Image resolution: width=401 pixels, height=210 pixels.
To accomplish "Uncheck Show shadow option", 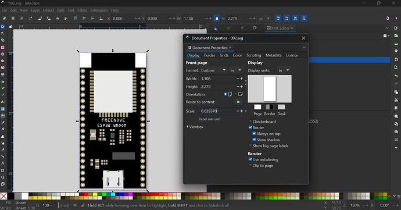I will tap(254, 140).
